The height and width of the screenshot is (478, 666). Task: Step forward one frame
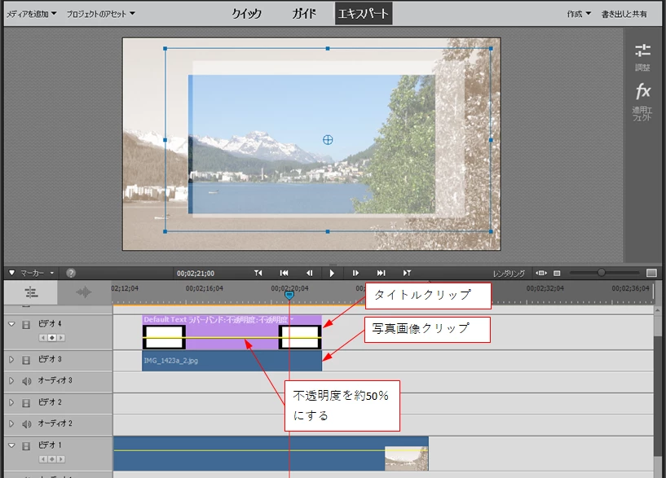pos(355,273)
